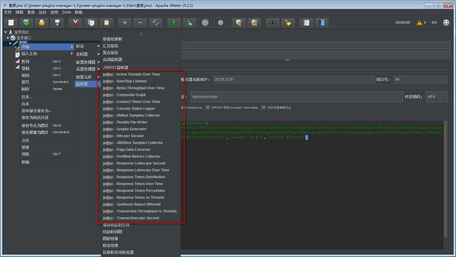This screenshot has width=456, height=257.
Task: Open the 监听器 listeners submenu item
Action: pos(88,84)
